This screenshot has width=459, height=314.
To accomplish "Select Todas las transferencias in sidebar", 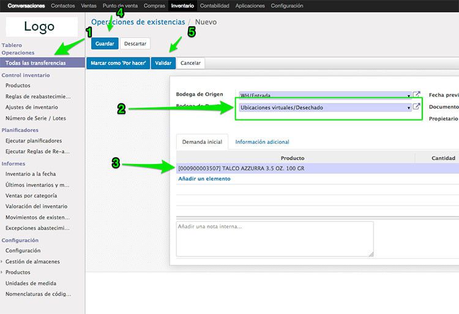I will click(42, 63).
